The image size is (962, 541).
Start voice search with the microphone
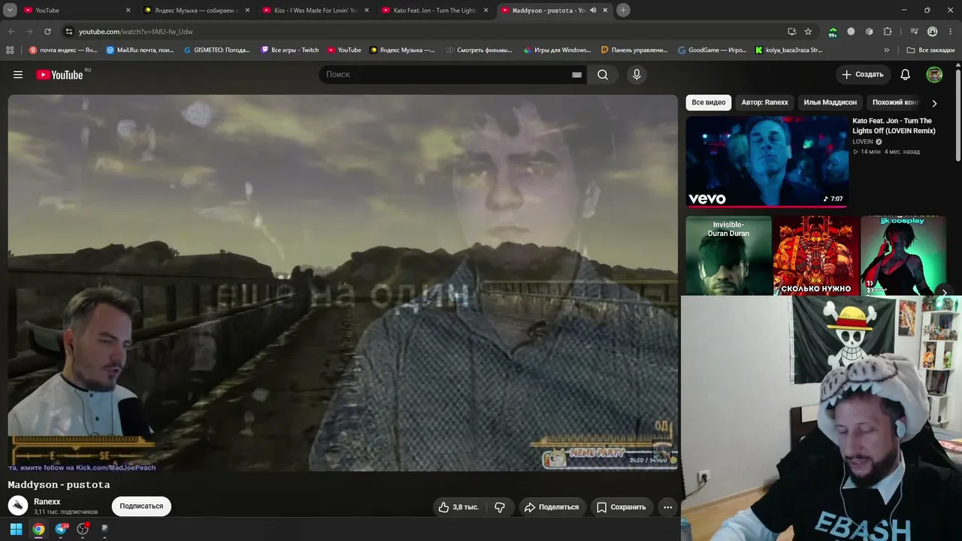click(x=637, y=74)
